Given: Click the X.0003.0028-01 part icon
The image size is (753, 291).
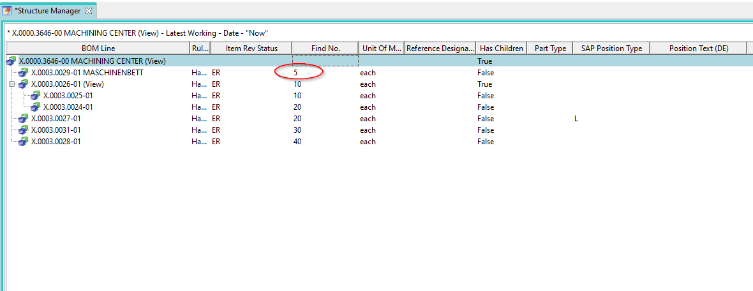Looking at the screenshot, I should [x=24, y=142].
